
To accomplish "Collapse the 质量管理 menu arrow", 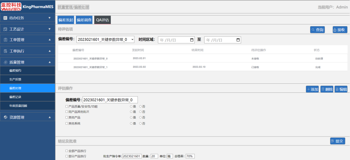I will tap(50, 62).
